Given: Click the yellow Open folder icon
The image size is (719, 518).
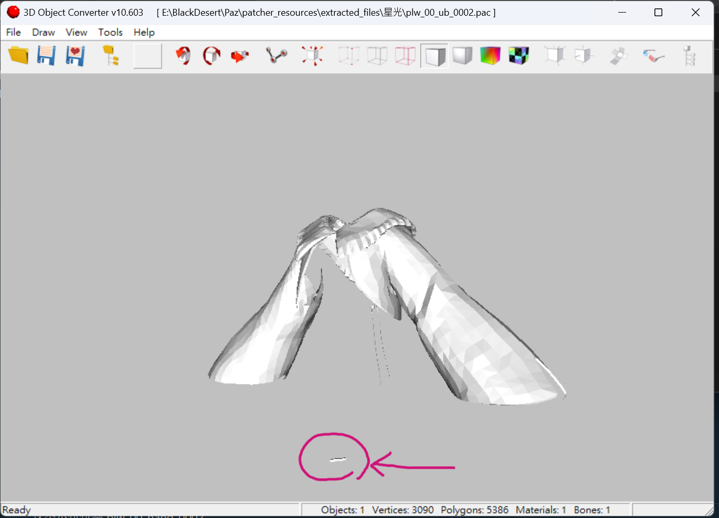Looking at the screenshot, I should [19, 56].
